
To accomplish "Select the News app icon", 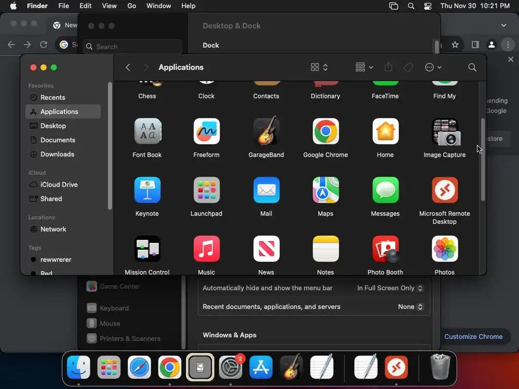I will tap(266, 249).
